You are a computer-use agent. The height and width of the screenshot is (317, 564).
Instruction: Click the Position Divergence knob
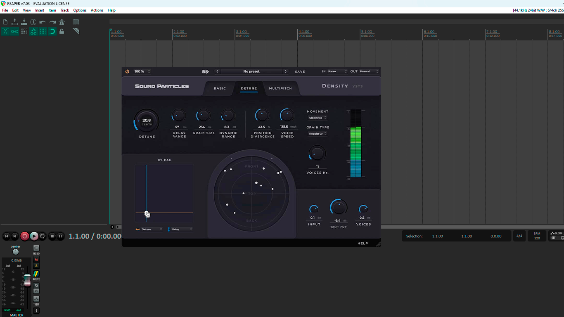[x=262, y=116]
